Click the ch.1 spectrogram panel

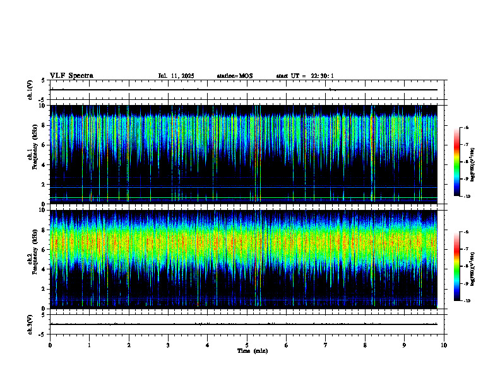244,154
